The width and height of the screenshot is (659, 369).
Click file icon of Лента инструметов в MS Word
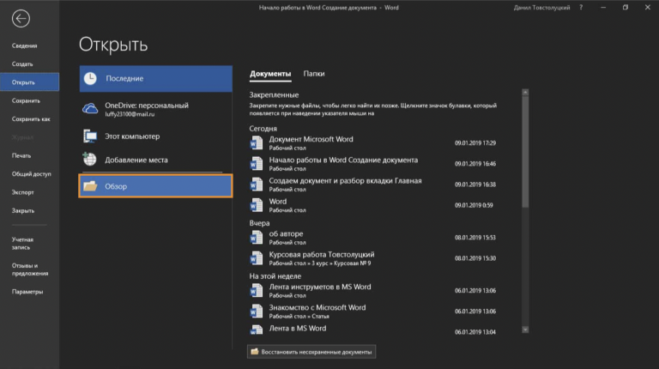pyautogui.click(x=257, y=290)
